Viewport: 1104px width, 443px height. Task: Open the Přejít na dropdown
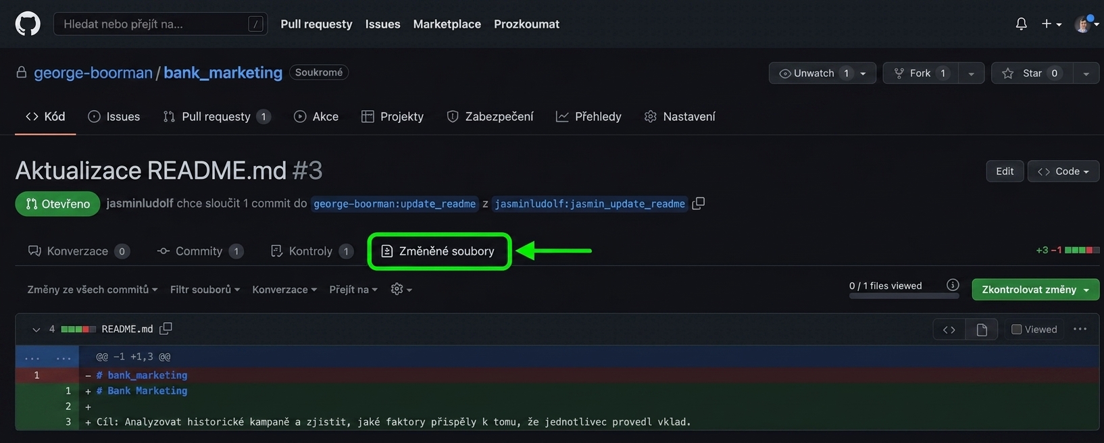[x=353, y=289]
